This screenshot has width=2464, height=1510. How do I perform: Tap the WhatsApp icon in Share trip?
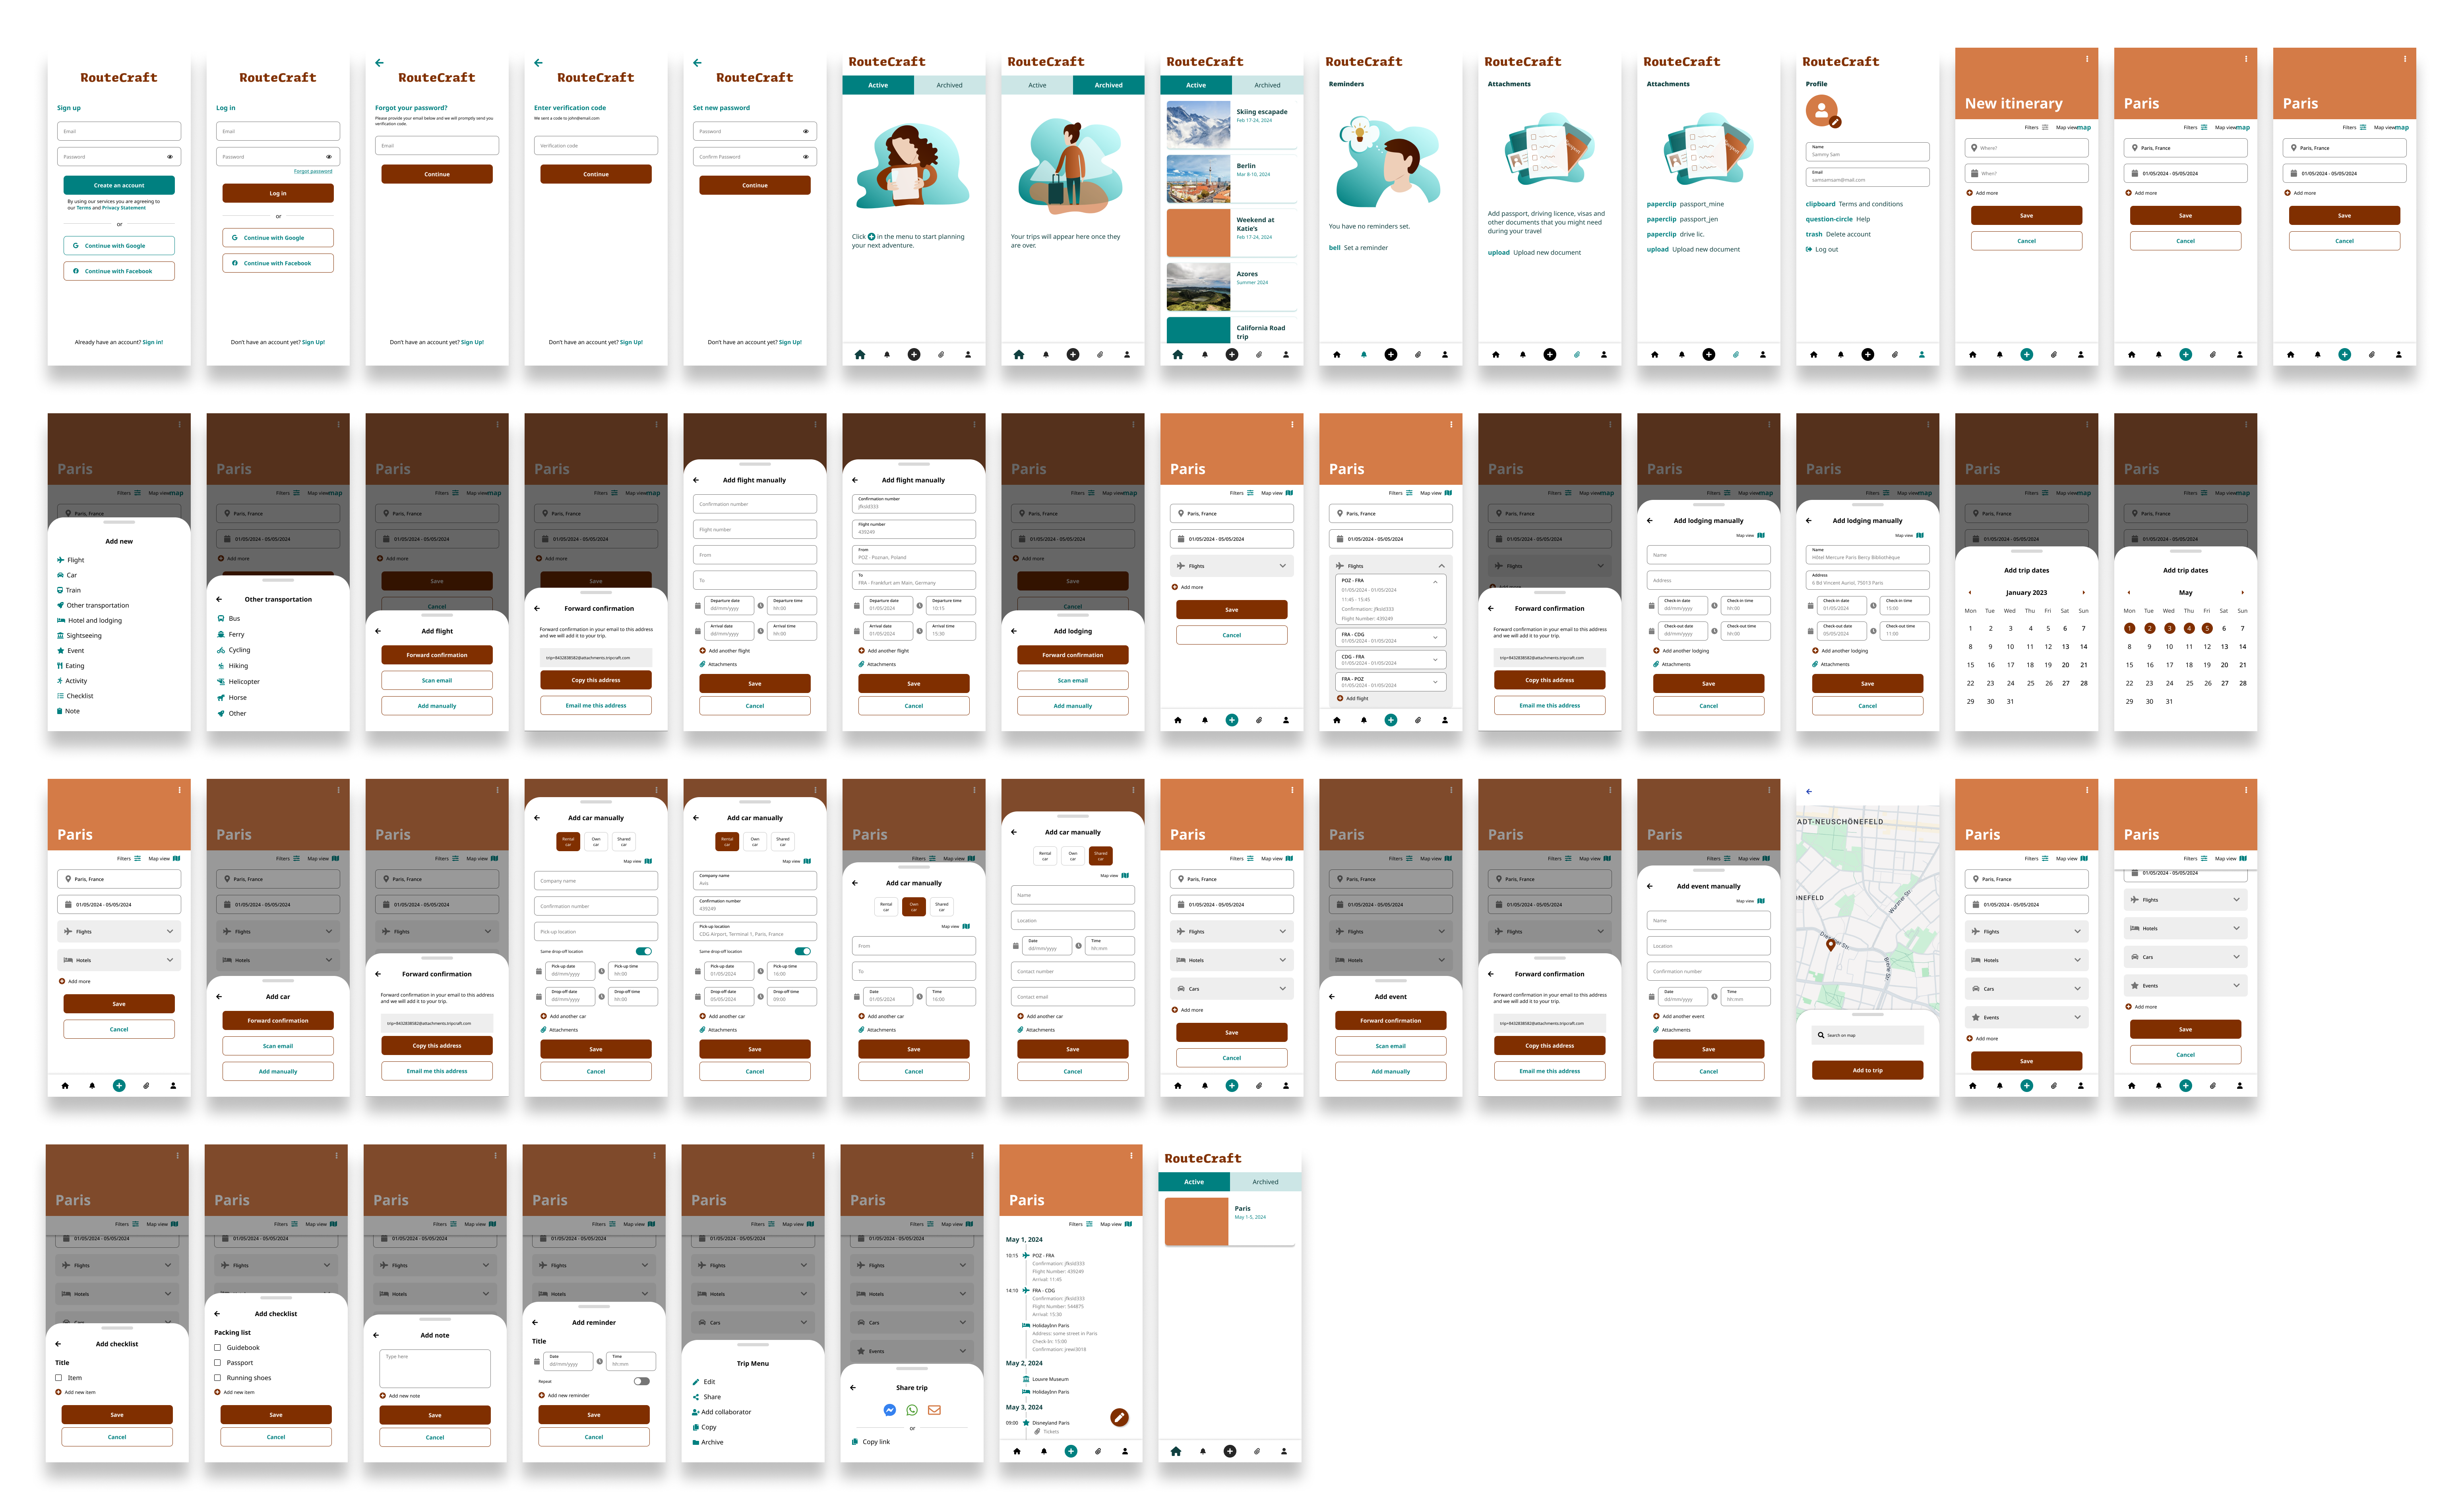point(912,1410)
